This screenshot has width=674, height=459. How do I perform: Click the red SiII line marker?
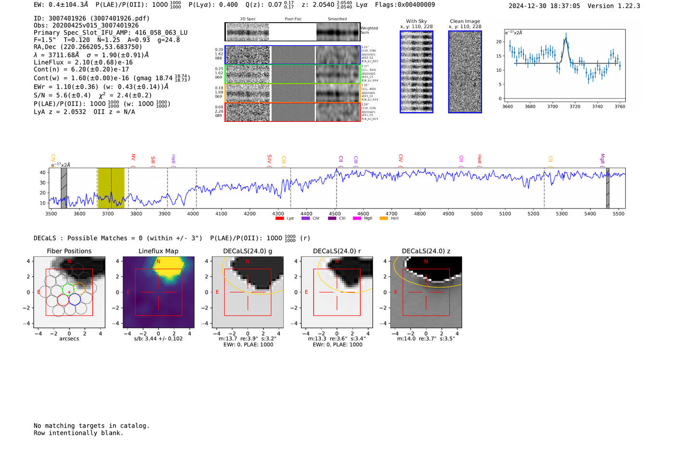coord(153,161)
